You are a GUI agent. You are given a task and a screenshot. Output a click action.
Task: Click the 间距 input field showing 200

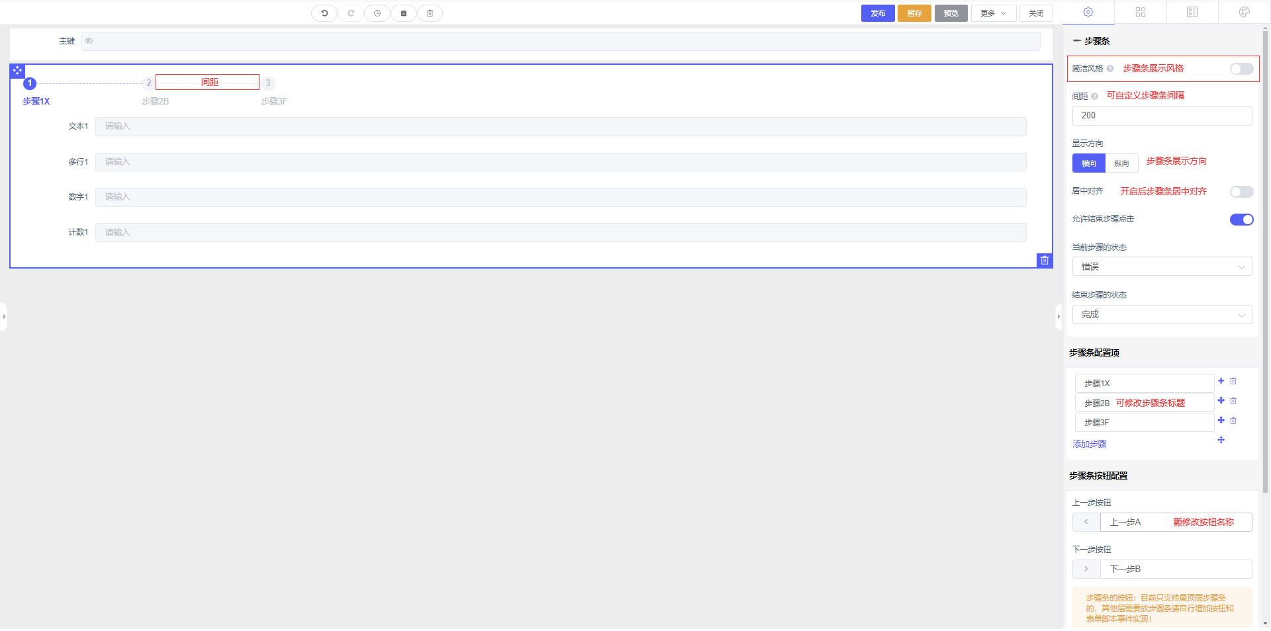(x=1162, y=116)
